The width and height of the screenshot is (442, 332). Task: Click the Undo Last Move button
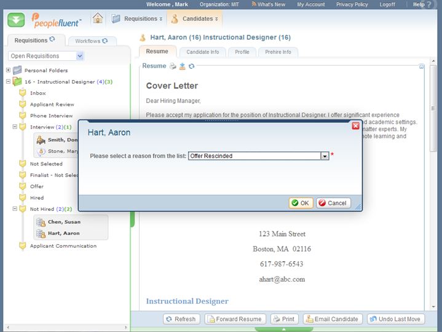[x=396, y=319]
